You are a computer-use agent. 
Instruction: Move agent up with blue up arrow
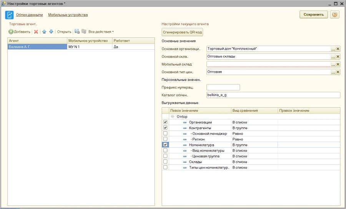pyautogui.click(x=44, y=32)
